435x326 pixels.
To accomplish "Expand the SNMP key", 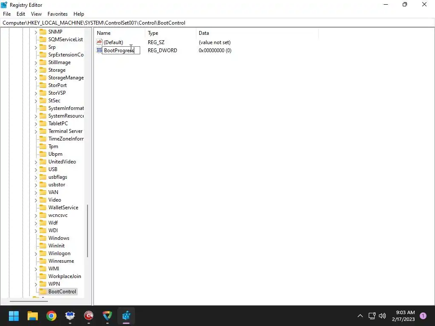I will pyautogui.click(x=36, y=32).
